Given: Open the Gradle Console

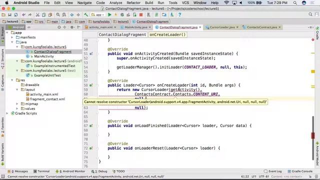Looking at the screenshot, I should (x=300, y=171).
